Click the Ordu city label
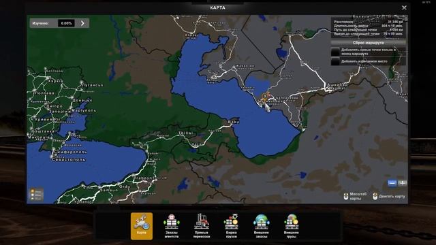The image size is (436, 245). 125,186
